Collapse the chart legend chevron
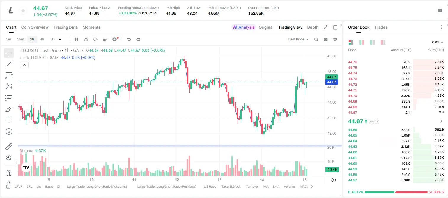Image resolution: width=448 pixels, height=198 pixels. pos(24,65)
